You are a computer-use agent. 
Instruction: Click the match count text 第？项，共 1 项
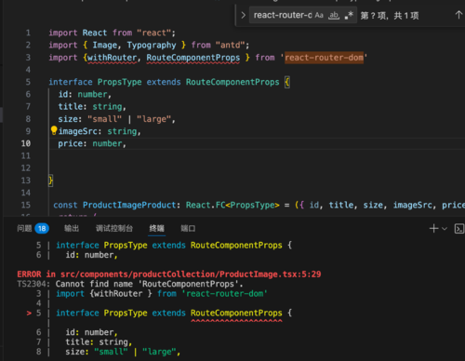390,16
